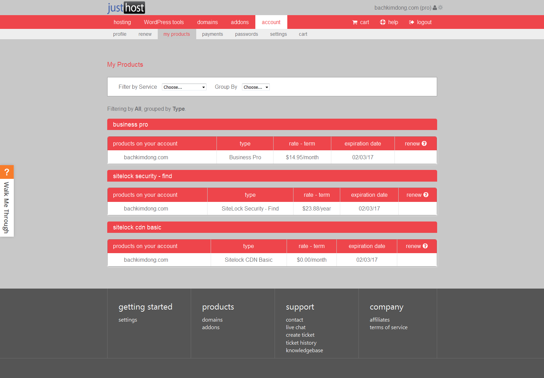Open the cart sub-tab
The width and height of the screenshot is (544, 378).
pyautogui.click(x=303, y=34)
